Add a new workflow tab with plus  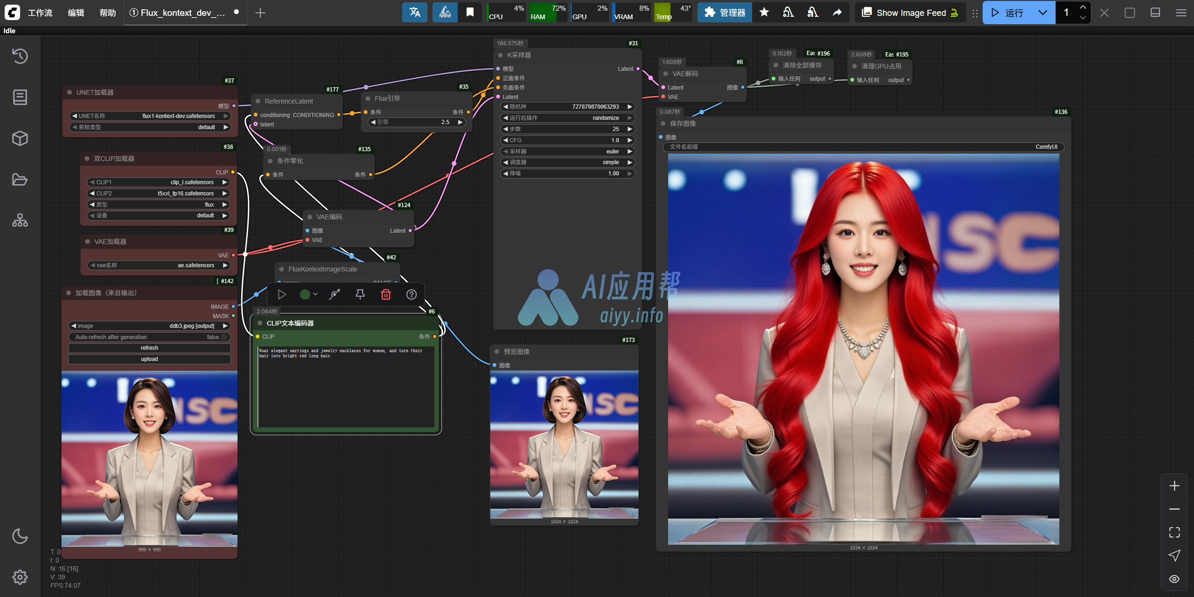coord(260,13)
